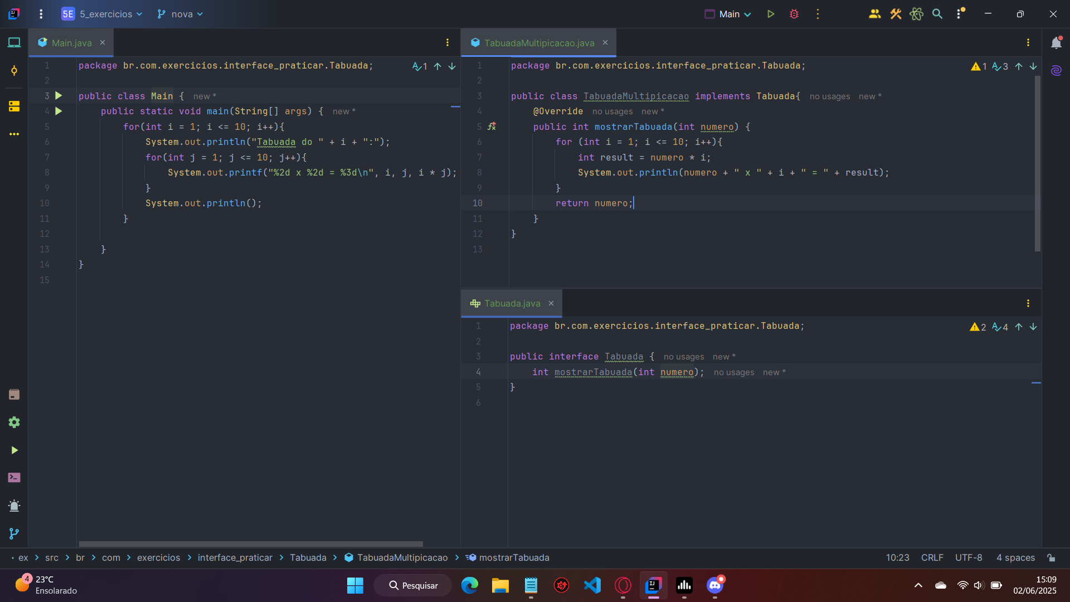Open UTF-8 encoding selector
Viewport: 1070px width, 602px height.
(969, 557)
